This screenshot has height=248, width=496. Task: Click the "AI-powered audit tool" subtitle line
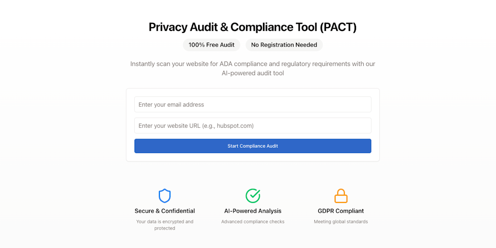[x=253, y=74]
